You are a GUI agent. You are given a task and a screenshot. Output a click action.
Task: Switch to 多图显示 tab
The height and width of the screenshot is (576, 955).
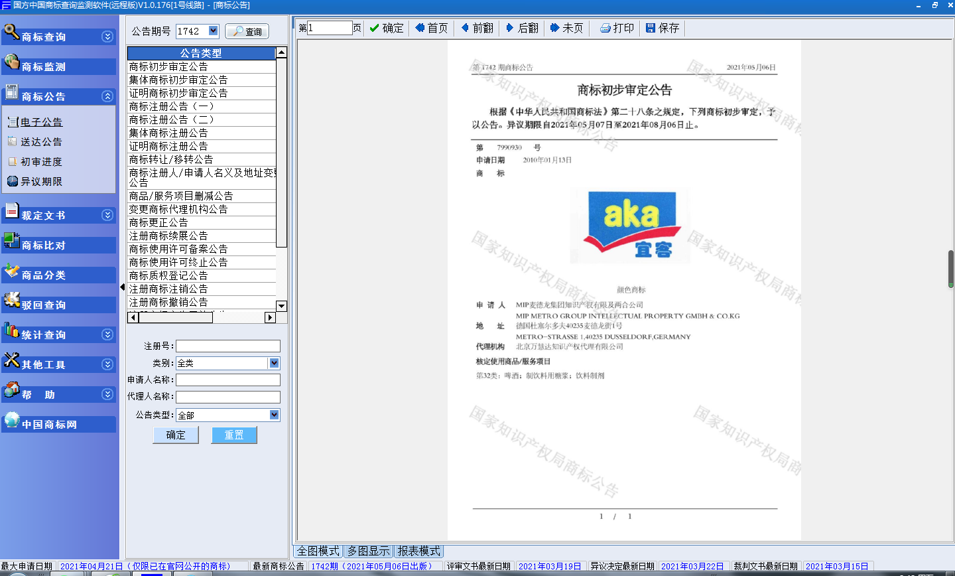tap(369, 551)
